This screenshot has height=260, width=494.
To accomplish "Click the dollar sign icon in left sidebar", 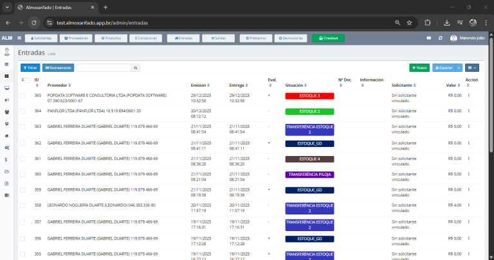I will pyautogui.click(x=6, y=159).
